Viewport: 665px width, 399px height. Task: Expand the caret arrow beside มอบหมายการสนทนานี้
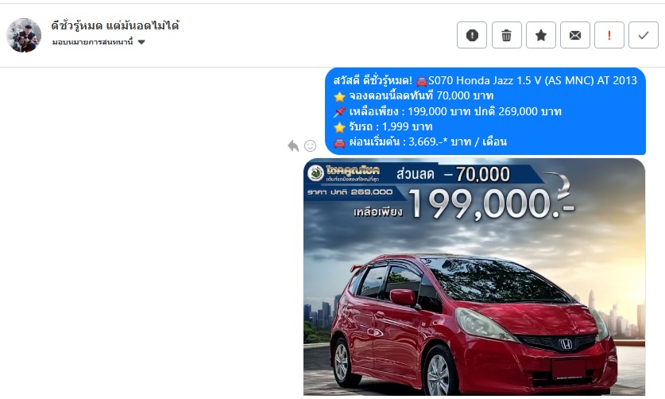141,42
